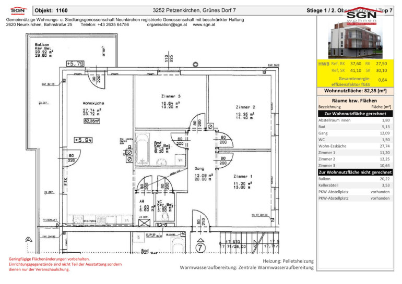Select the circled 7 apartment marker

click(x=200, y=248)
